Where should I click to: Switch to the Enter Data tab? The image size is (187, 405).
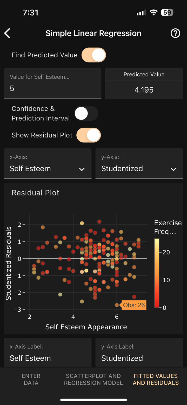coord(31,379)
